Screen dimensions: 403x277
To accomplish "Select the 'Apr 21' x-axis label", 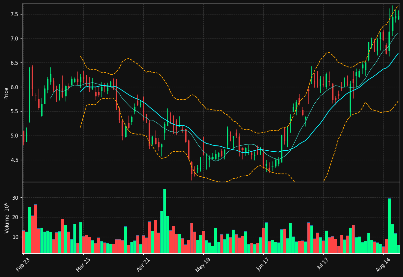I will [x=143, y=265].
